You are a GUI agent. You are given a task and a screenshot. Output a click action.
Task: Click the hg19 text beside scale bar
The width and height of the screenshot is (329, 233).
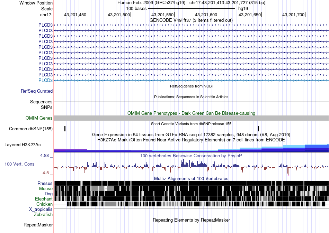(243, 9)
